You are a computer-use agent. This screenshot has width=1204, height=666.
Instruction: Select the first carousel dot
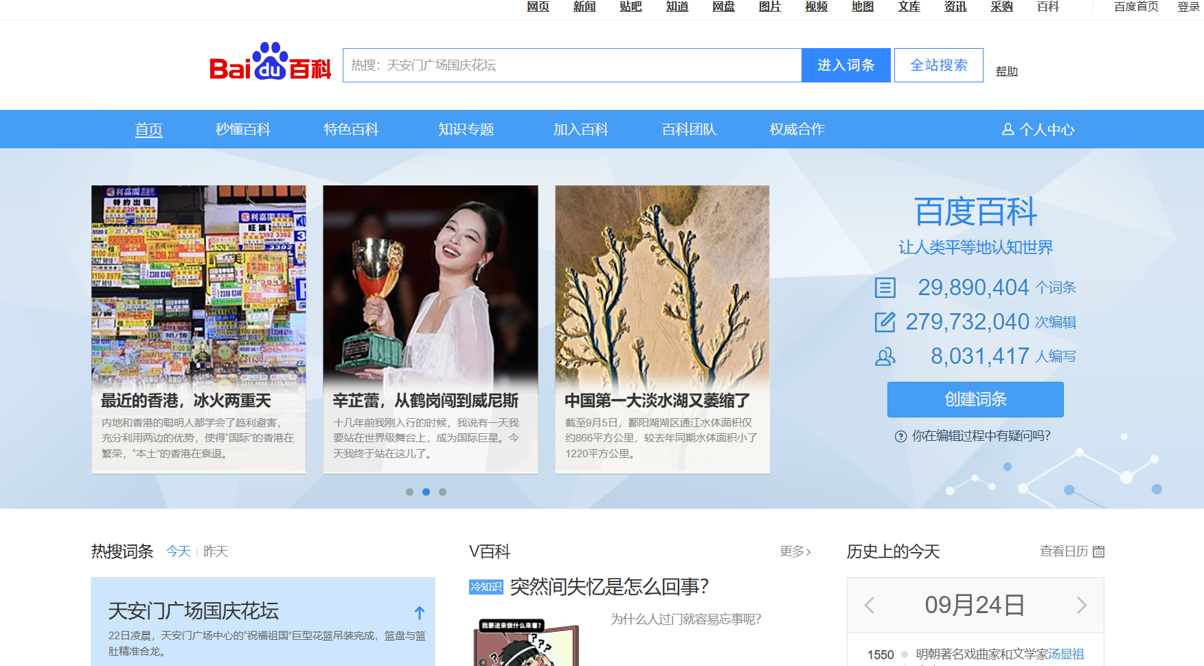click(410, 492)
